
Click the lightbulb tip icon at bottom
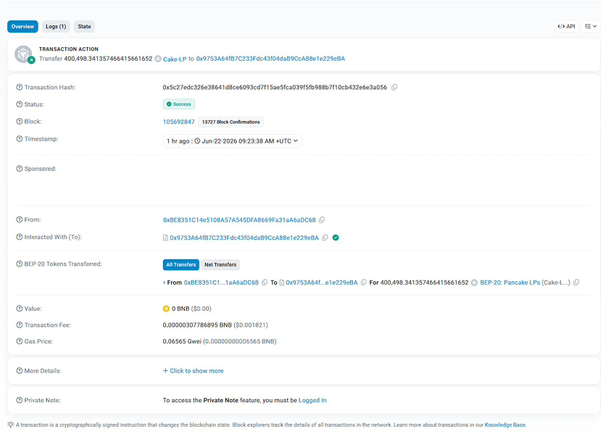10,425
